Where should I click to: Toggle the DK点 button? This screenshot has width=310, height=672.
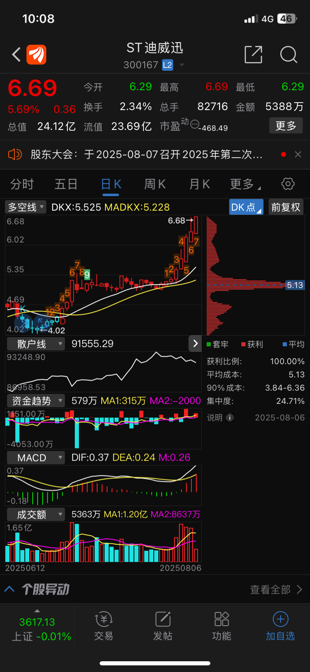click(246, 207)
